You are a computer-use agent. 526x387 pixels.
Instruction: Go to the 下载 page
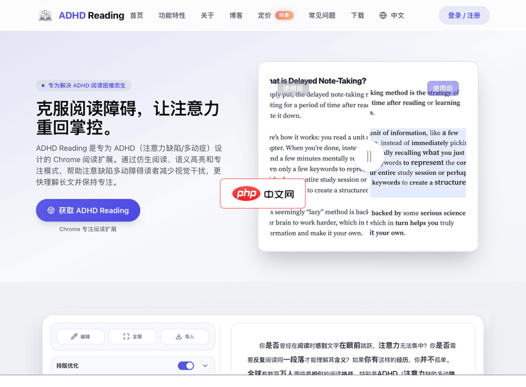358,15
